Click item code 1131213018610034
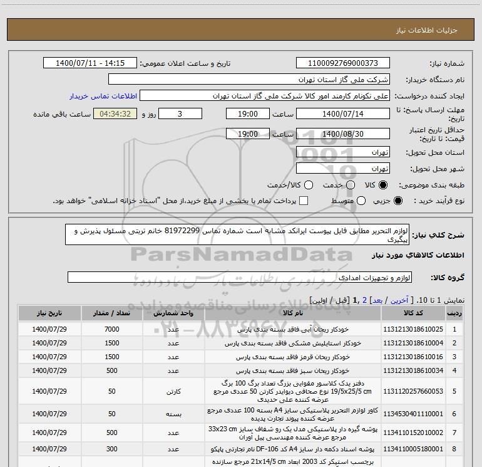The image size is (482, 467). click(413, 370)
